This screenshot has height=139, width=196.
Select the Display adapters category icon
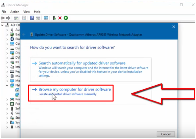coord(12,53)
